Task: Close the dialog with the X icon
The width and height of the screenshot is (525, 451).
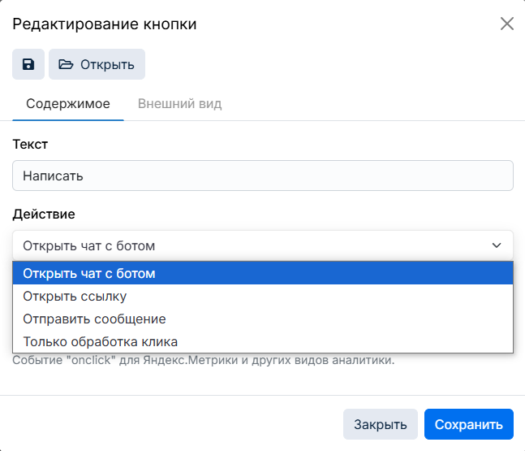Action: click(507, 24)
